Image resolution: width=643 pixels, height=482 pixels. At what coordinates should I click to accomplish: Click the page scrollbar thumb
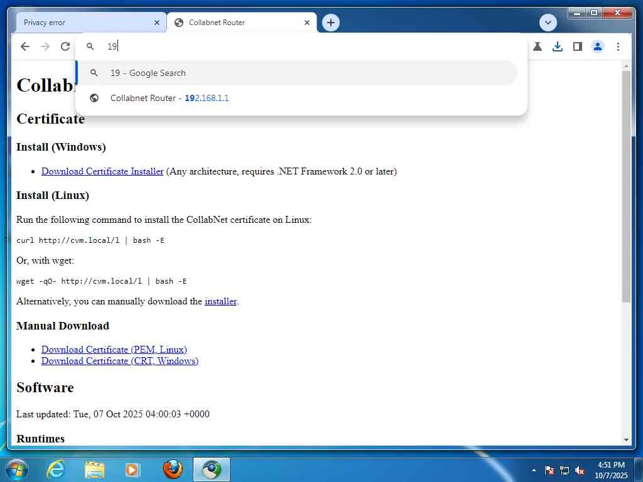[x=626, y=186]
